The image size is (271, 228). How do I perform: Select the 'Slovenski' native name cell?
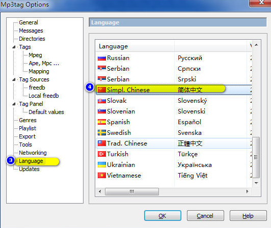tap(192, 111)
